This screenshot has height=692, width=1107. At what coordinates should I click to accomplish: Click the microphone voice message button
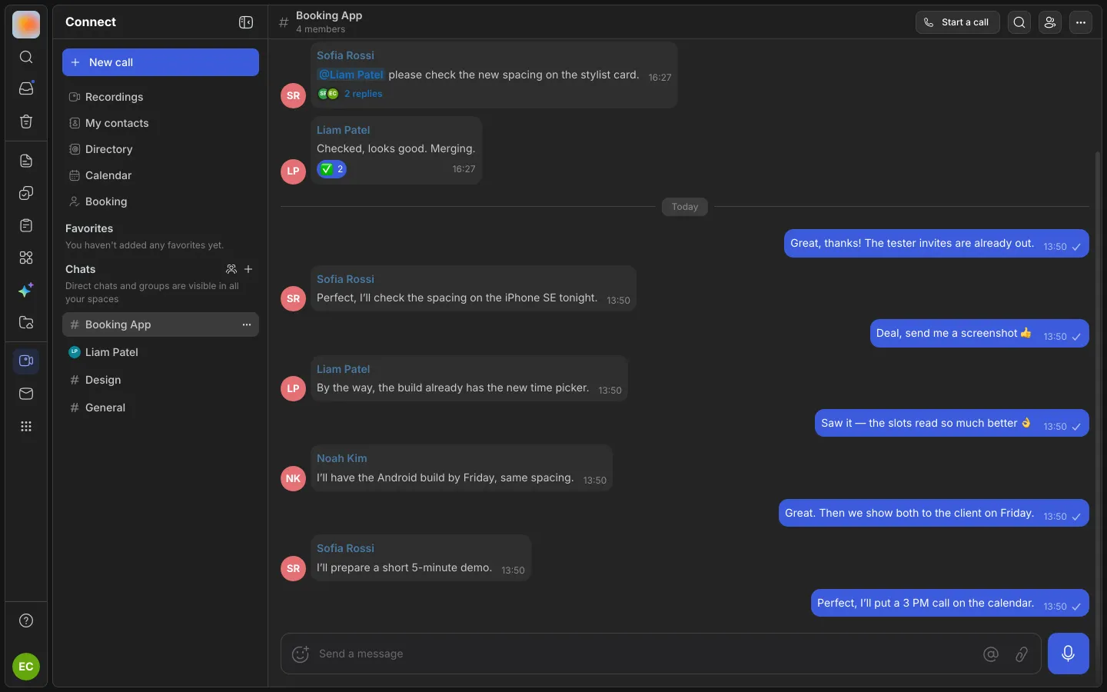(1069, 654)
